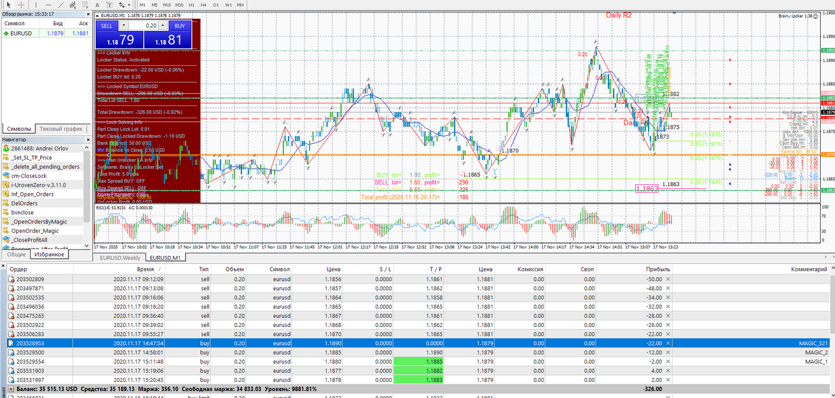Open cm-CloseLock in Navigator
The height and width of the screenshot is (398, 835).
(x=29, y=176)
